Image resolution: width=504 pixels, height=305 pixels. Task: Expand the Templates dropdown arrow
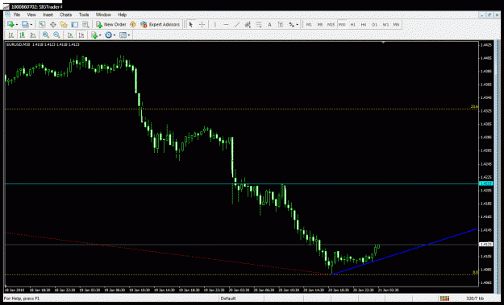tap(129, 35)
